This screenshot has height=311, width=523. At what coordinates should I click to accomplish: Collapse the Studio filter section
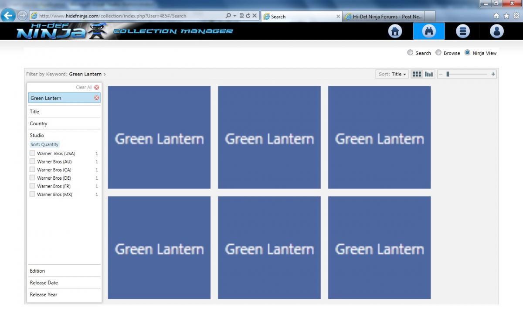[64, 135]
